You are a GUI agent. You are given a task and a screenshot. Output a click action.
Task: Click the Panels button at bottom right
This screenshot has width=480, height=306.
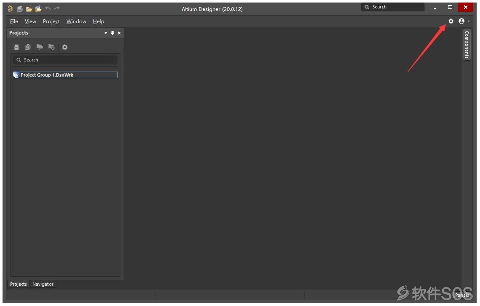pyautogui.click(x=462, y=295)
